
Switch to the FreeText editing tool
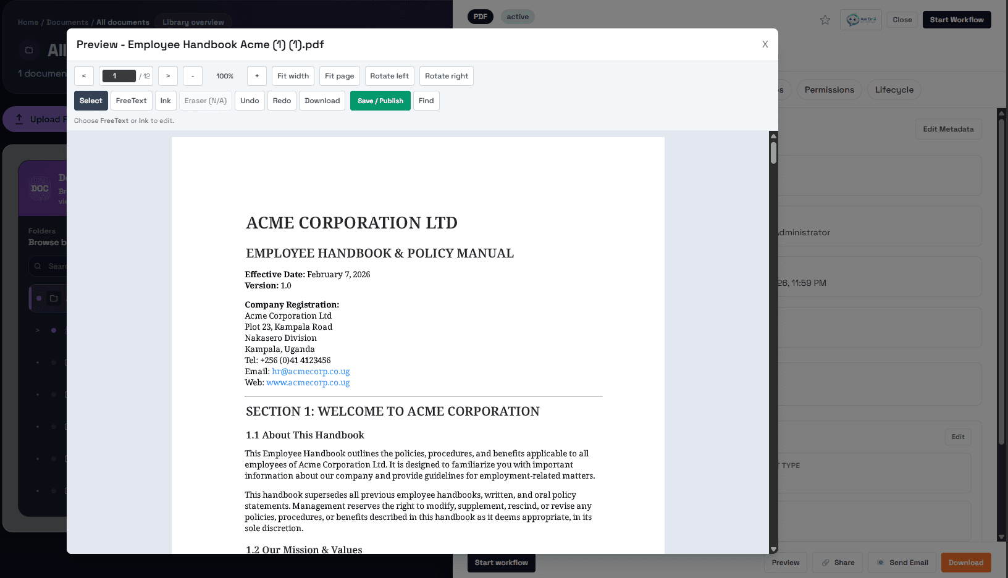(x=132, y=101)
